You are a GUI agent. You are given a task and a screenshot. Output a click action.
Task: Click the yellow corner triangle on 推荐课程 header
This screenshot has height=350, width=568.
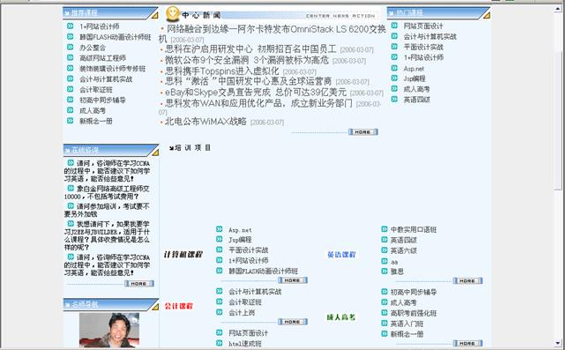(155, 15)
